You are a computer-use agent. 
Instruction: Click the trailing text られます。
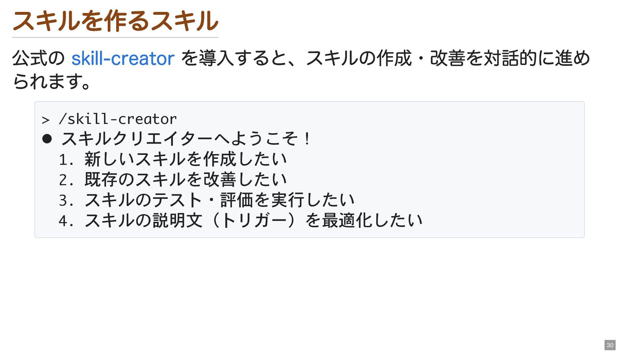(52, 81)
